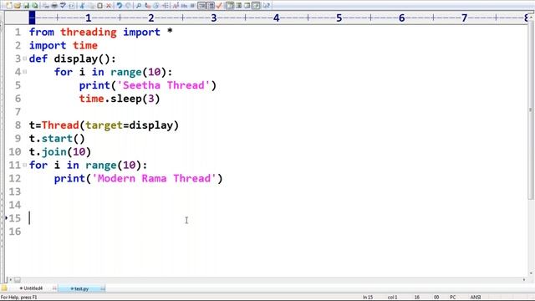Click the Font settings icon
This screenshot has width=535, height=301.
(176, 6)
